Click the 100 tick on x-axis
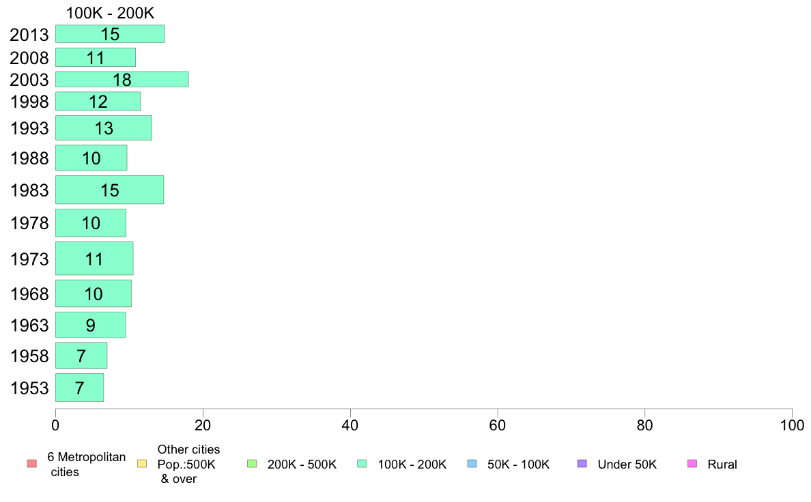This screenshot has width=811, height=502. (792, 426)
